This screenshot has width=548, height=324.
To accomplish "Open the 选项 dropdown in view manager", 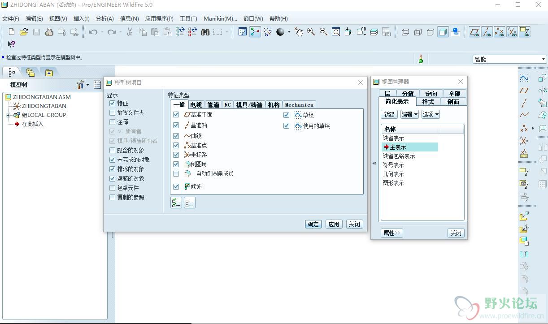I will click(x=431, y=114).
